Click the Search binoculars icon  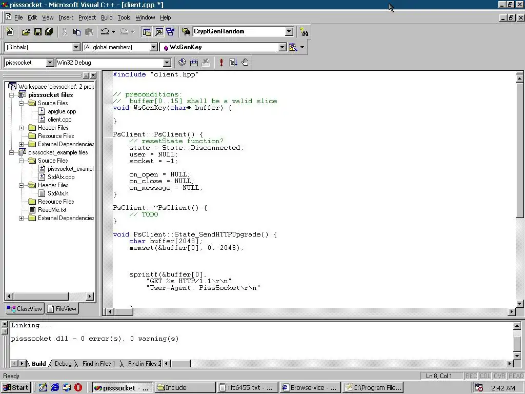[304, 32]
